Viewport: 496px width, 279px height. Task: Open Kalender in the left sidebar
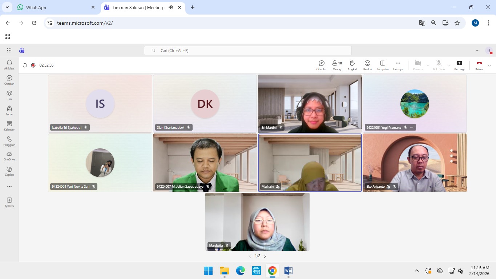(x=9, y=126)
